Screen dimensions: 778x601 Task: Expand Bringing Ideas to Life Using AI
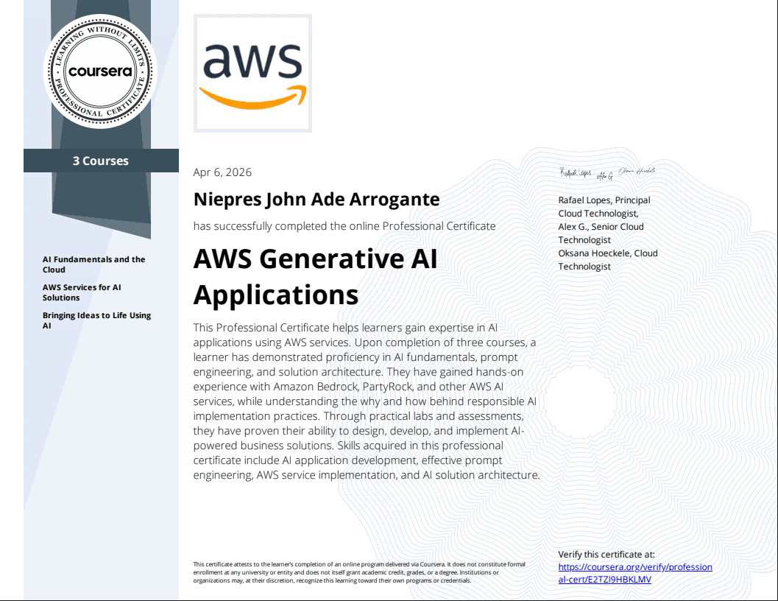click(x=96, y=319)
